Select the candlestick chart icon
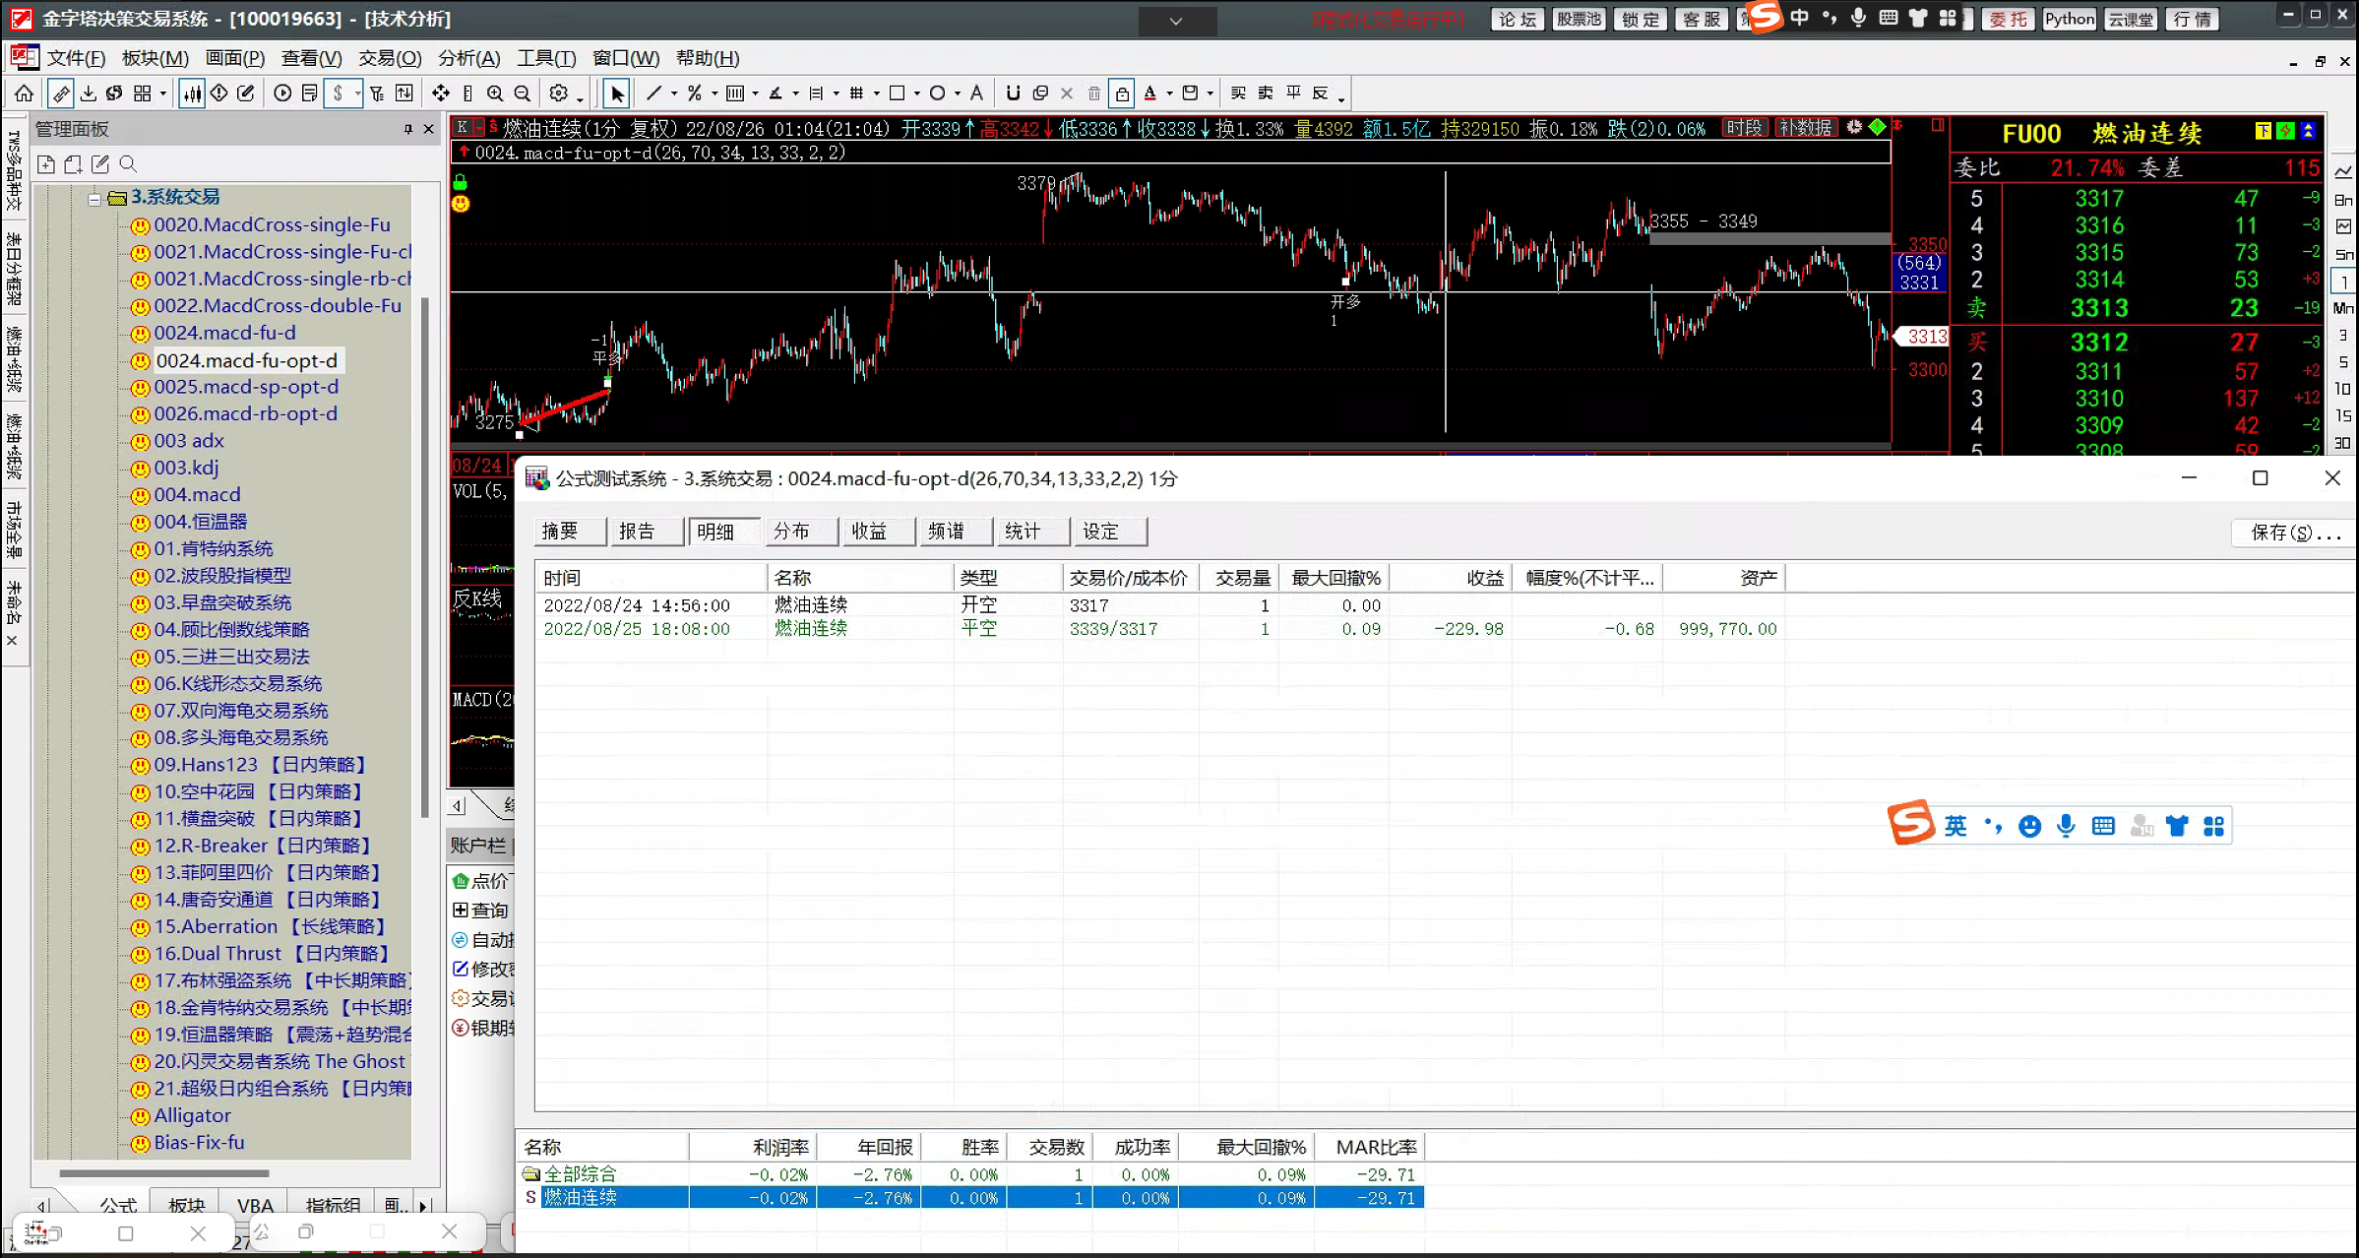 192,93
